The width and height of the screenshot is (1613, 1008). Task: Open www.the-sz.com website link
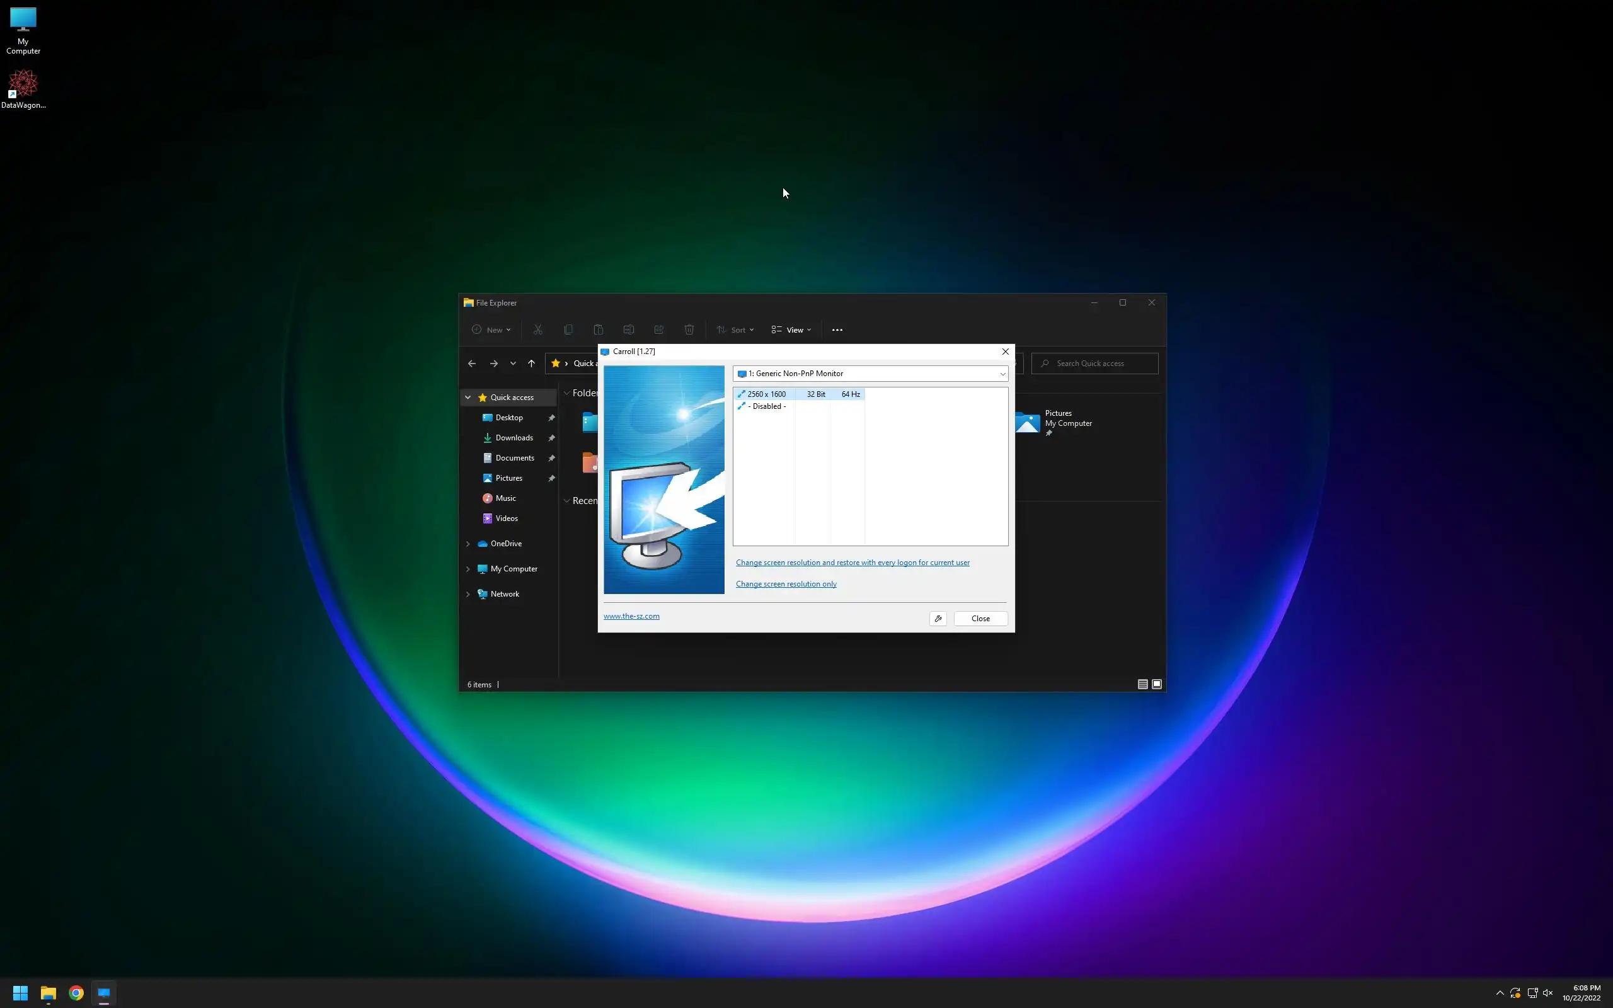[x=631, y=616]
